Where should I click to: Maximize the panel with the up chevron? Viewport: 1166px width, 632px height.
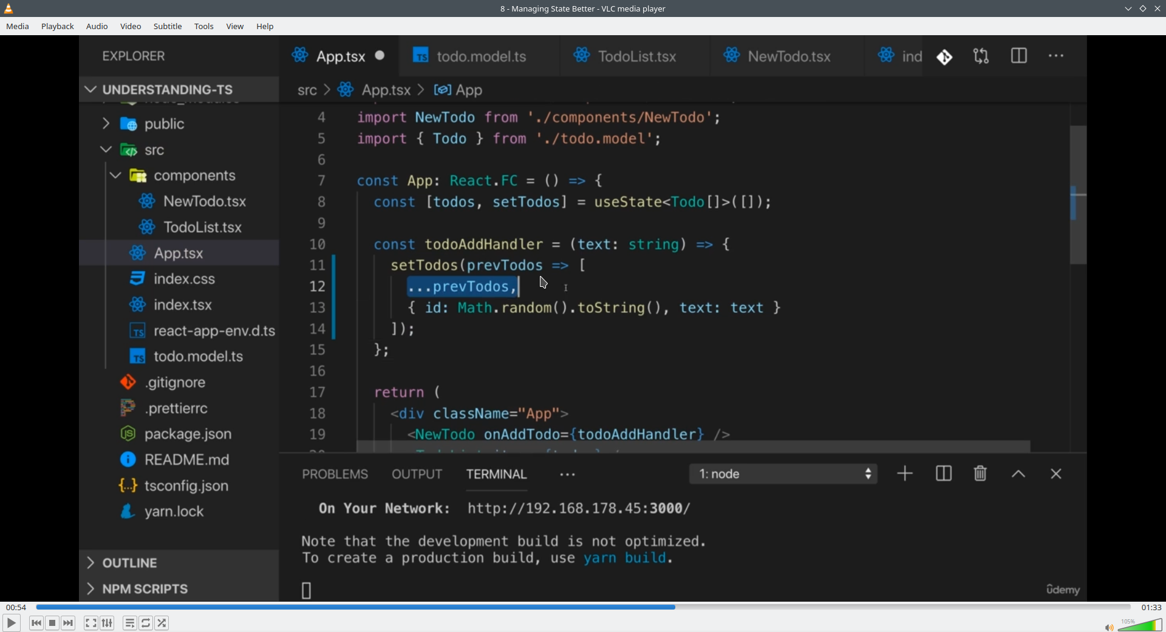(1018, 475)
